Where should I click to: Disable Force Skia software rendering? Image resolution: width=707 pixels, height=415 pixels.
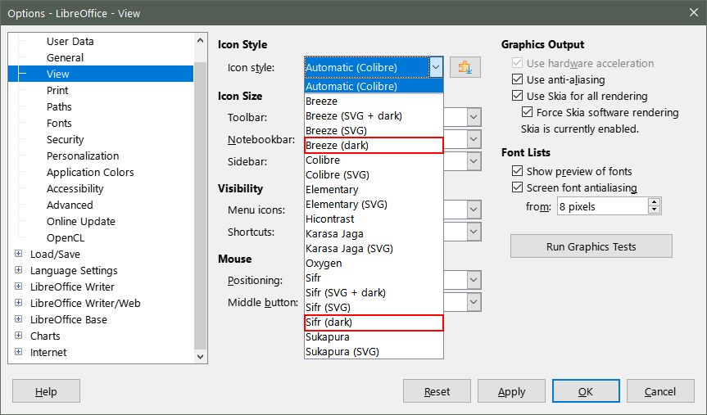pyautogui.click(x=528, y=112)
